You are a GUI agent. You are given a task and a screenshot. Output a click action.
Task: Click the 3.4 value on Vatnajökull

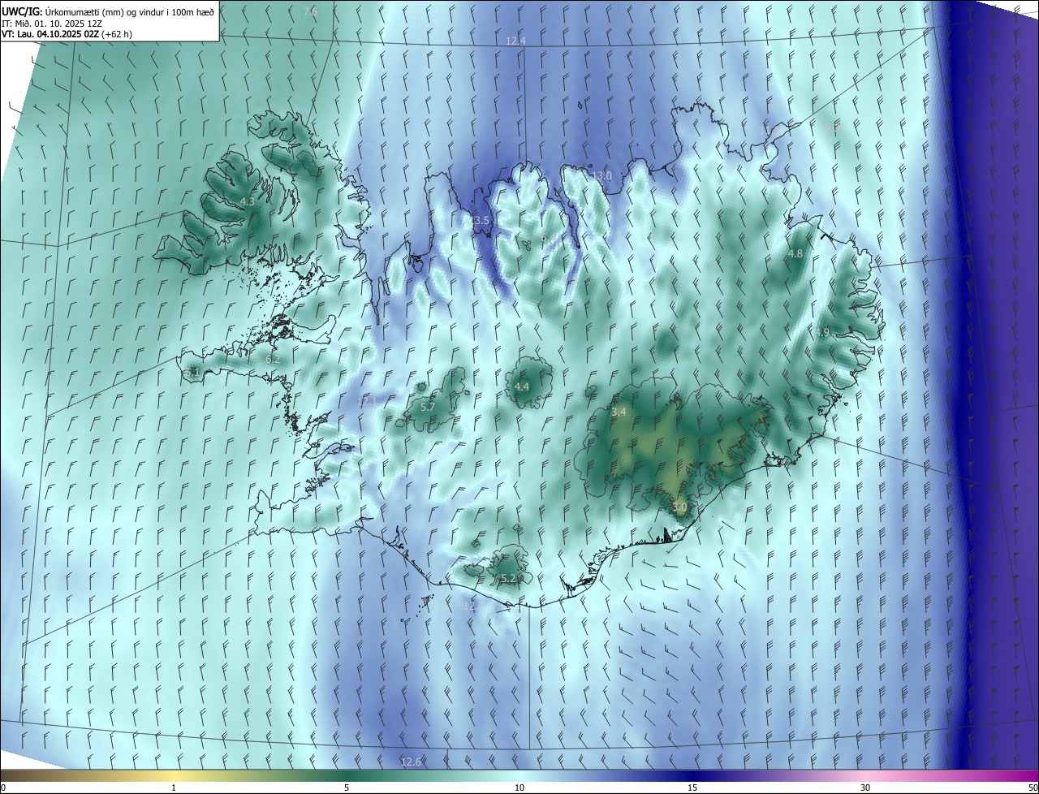tap(619, 412)
